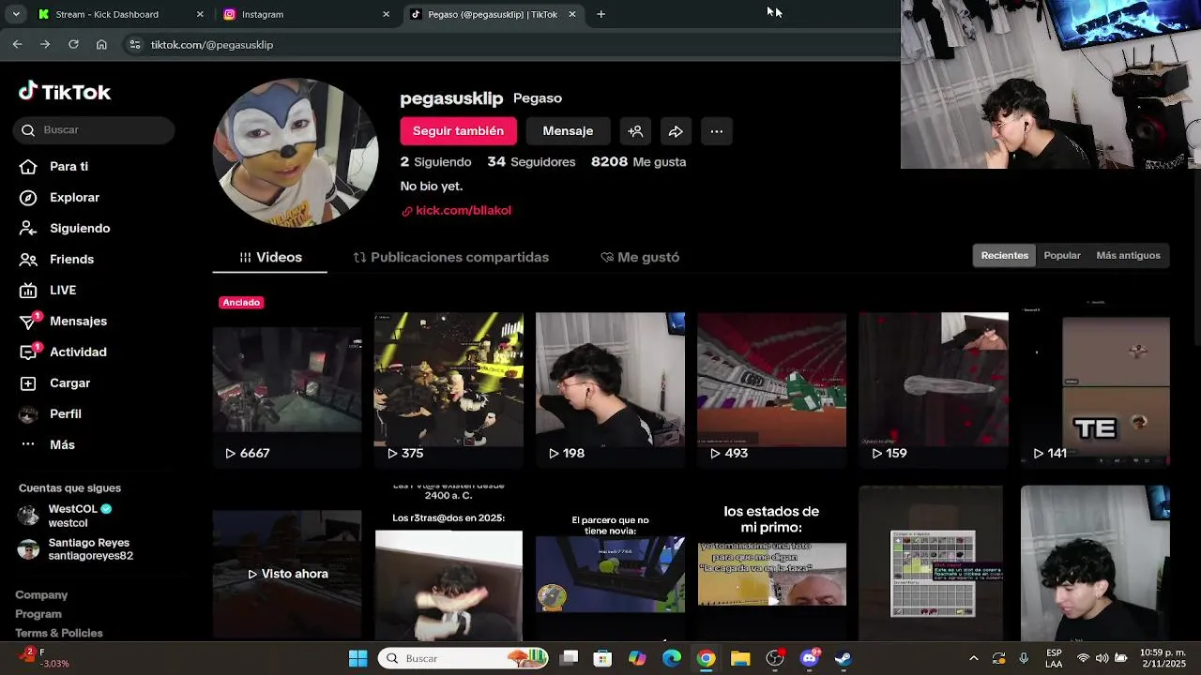Reload the page
Screen dimensions: 1201x675
click(73, 44)
